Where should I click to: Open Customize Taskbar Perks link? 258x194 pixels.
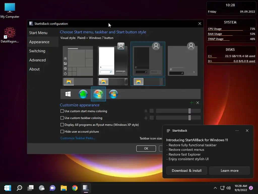click(78, 138)
